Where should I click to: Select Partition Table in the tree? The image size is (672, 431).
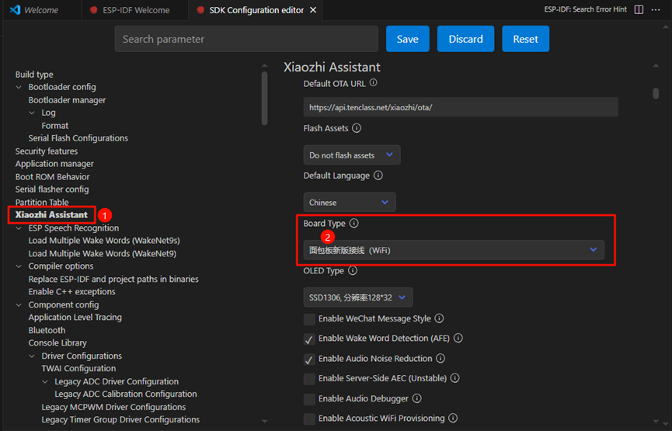[42, 202]
